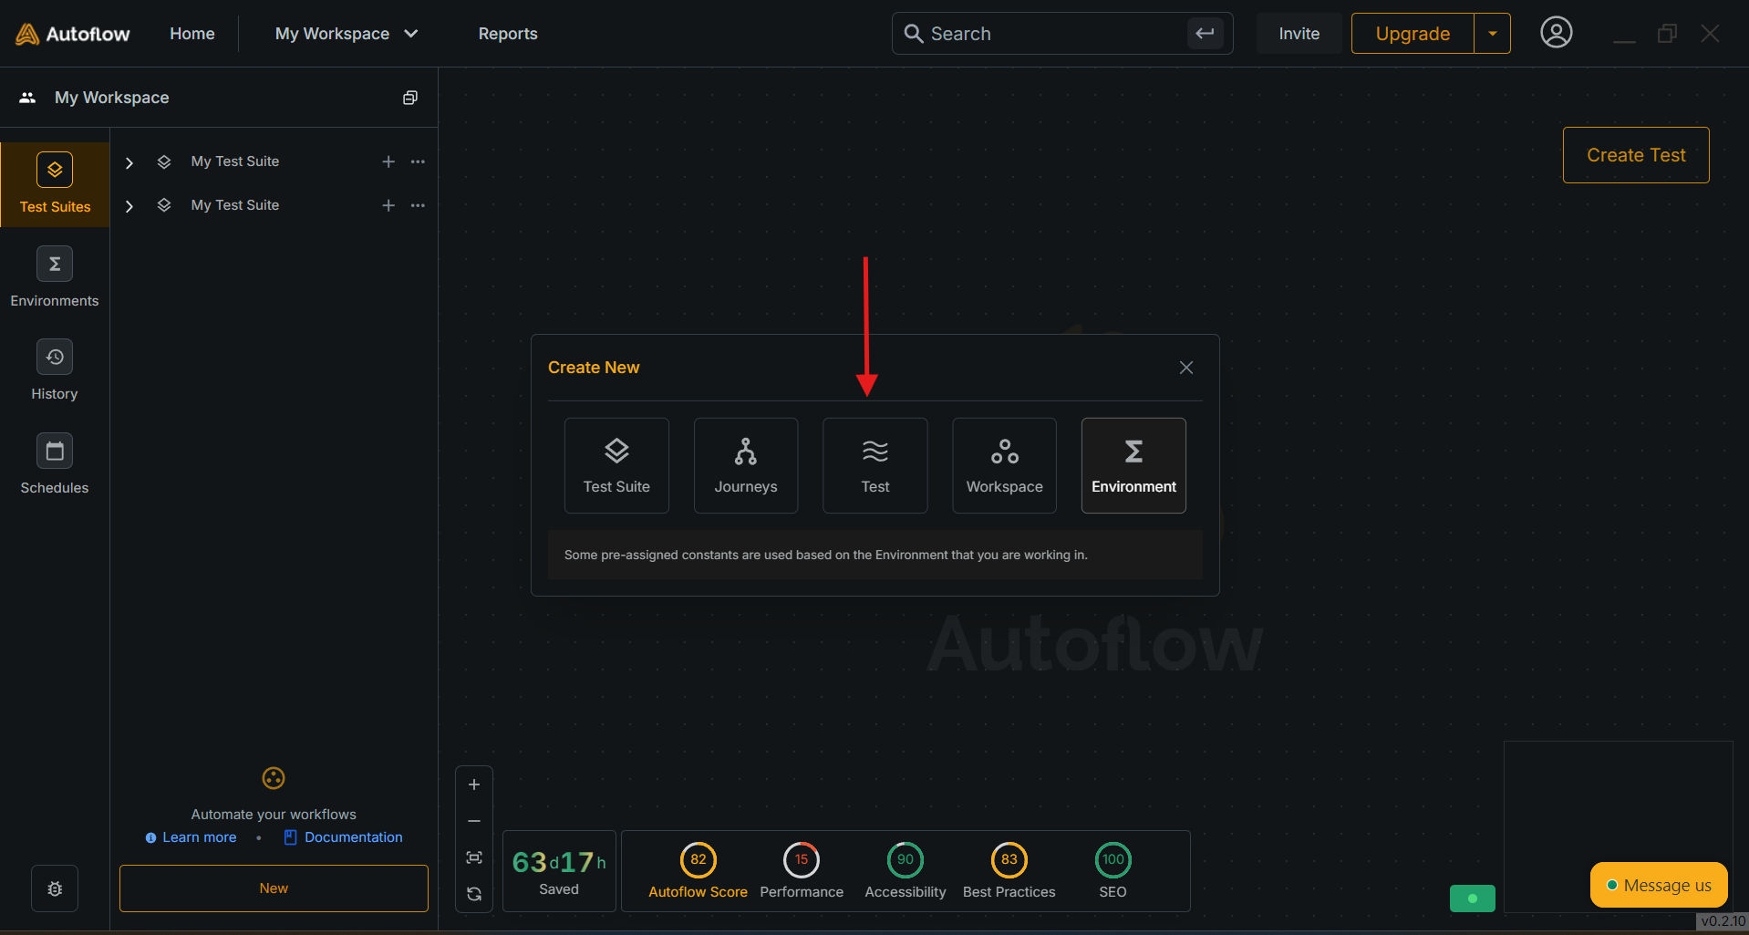Viewport: 1749px width, 935px height.
Task: Click the icon above Automate your workflows
Action: click(274, 778)
